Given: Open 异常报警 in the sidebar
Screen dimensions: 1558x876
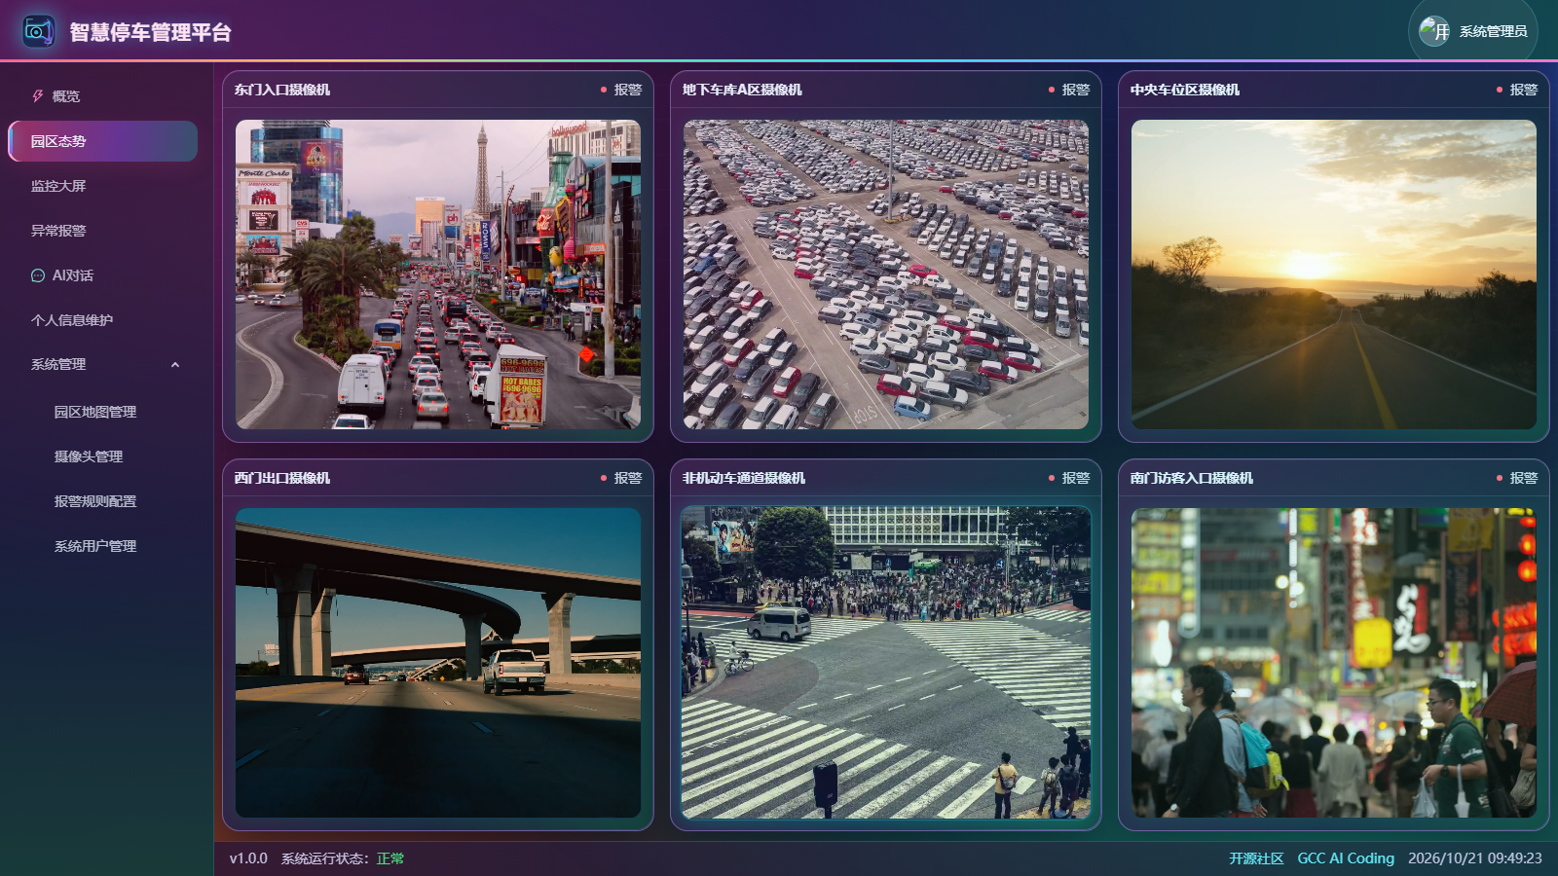Looking at the screenshot, I should point(103,231).
